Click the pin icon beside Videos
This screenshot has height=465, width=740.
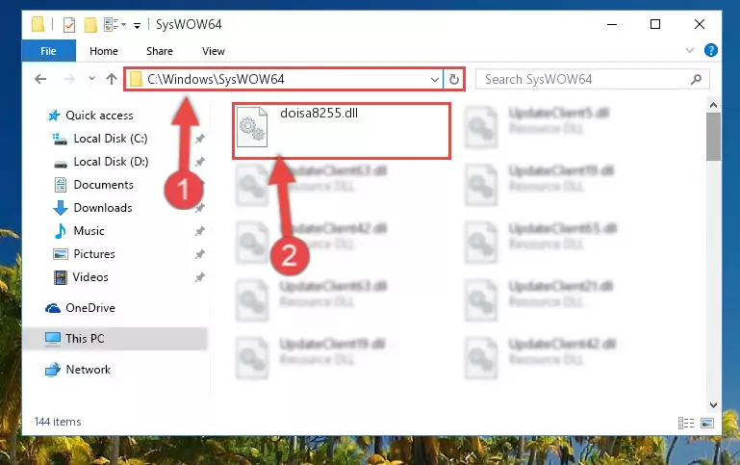[x=200, y=277]
